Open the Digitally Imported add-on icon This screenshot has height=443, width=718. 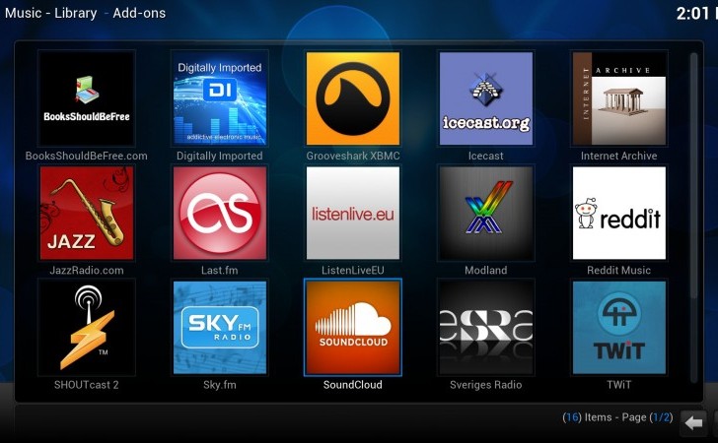click(220, 98)
